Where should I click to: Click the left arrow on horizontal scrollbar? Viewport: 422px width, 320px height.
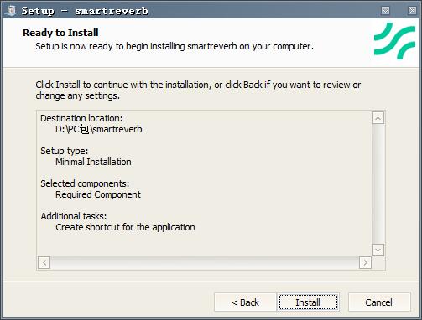tap(44, 262)
